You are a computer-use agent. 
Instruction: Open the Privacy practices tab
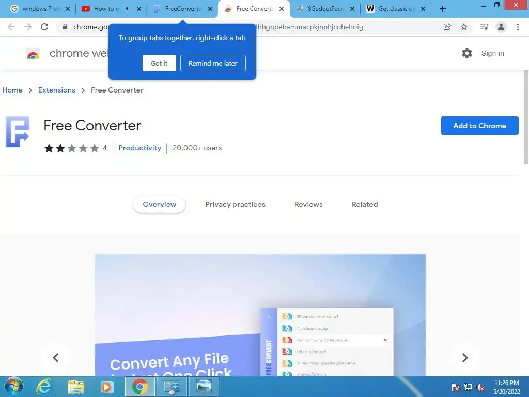click(235, 204)
